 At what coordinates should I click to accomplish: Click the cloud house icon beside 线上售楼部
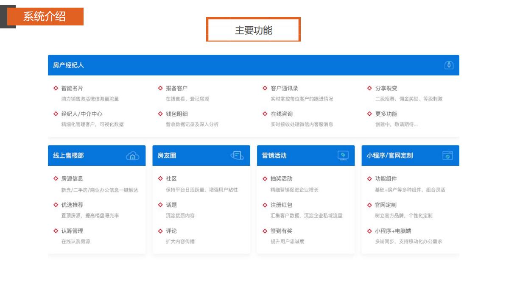click(x=132, y=156)
